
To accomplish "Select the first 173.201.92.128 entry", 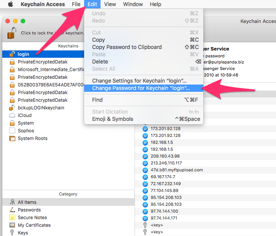I will point(205,129).
